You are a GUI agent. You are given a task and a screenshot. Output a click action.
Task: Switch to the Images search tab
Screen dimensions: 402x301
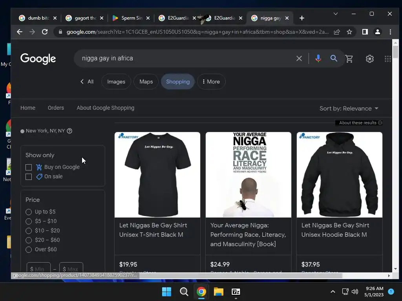click(x=116, y=82)
